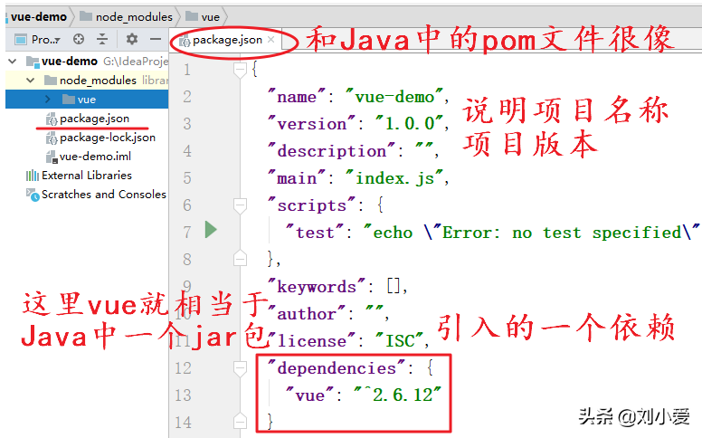Click the External Libraries icon

(33, 176)
